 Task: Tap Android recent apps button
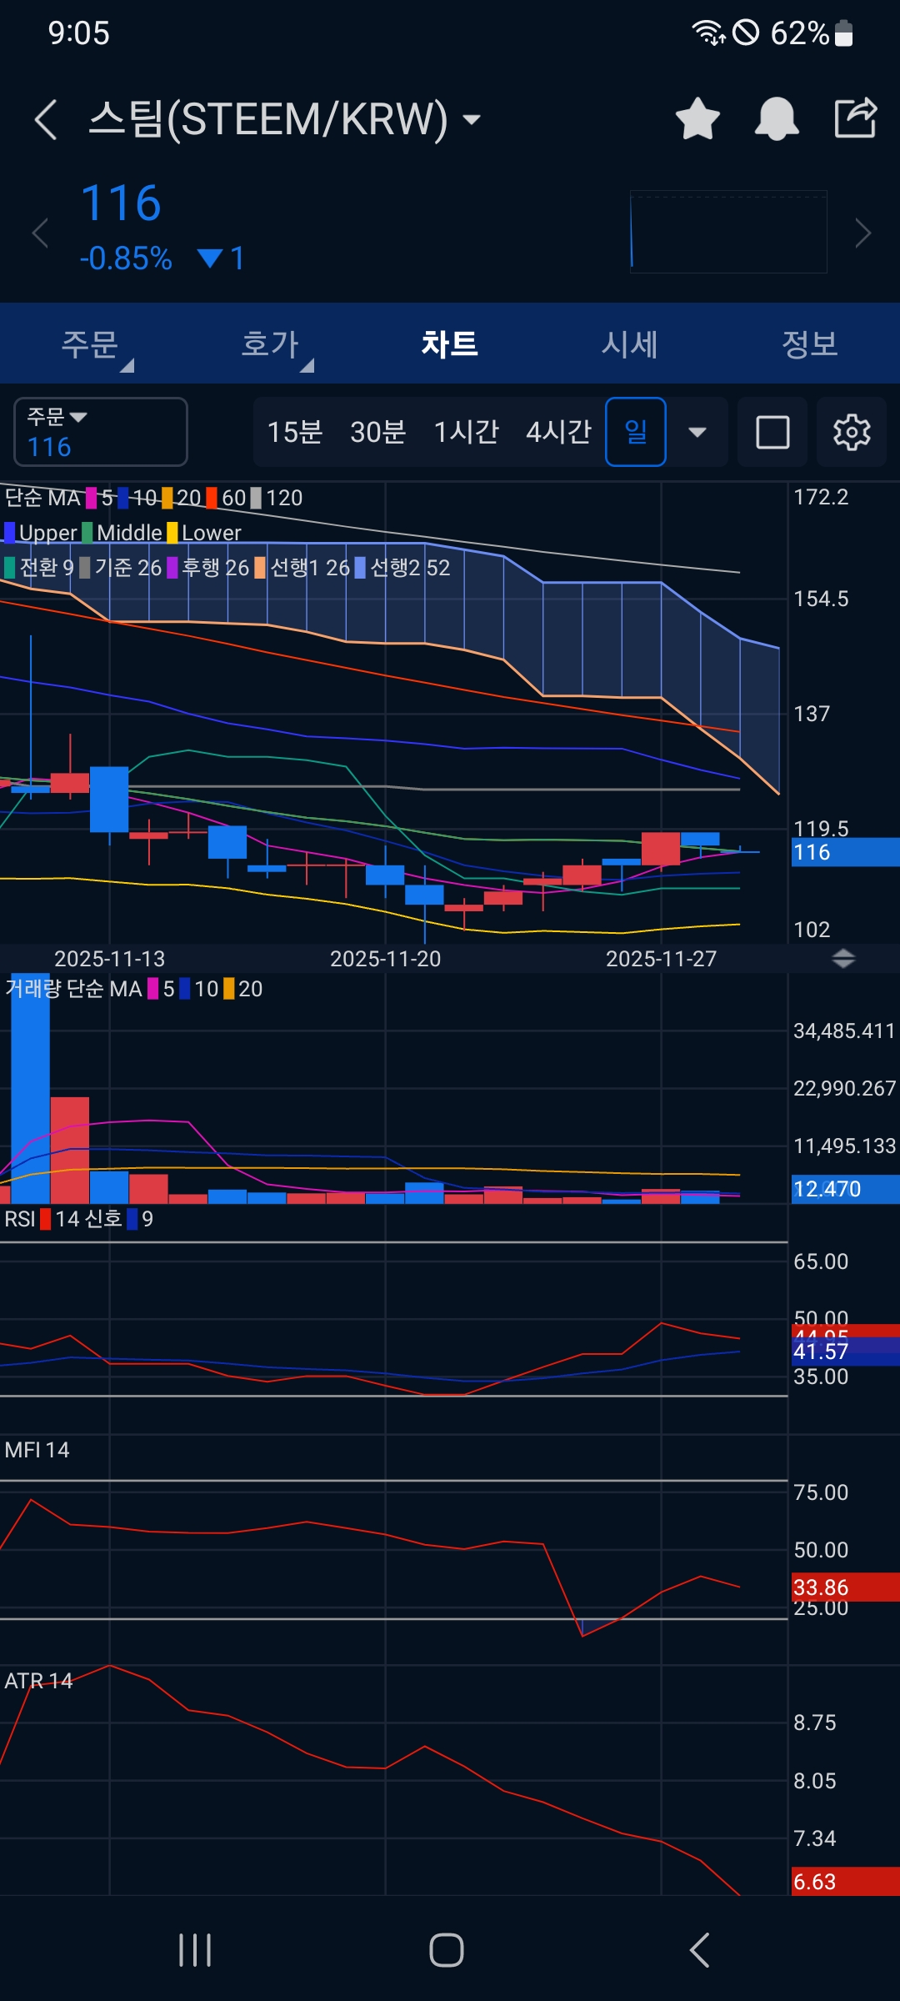[x=195, y=1950]
